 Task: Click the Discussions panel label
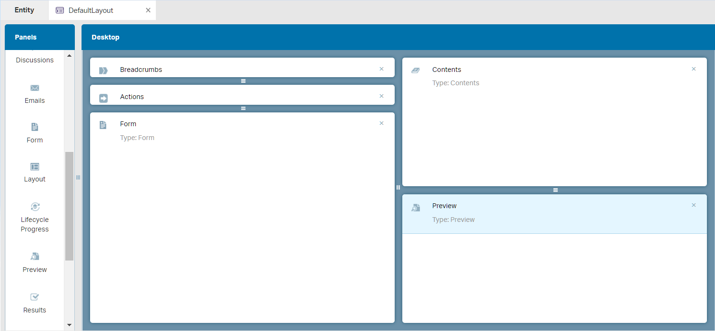click(35, 60)
